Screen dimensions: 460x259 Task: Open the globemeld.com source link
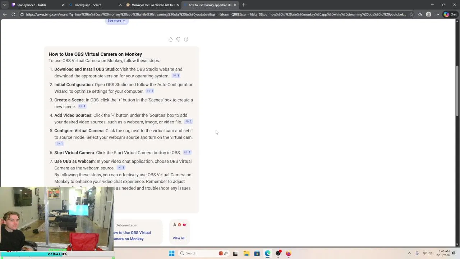(126, 225)
